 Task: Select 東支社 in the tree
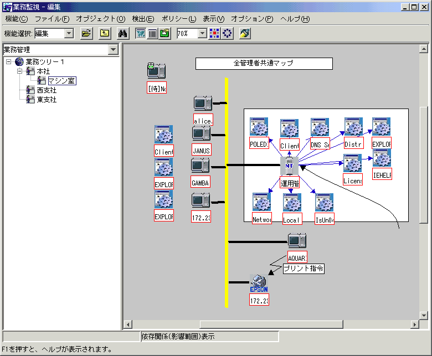coord(47,100)
